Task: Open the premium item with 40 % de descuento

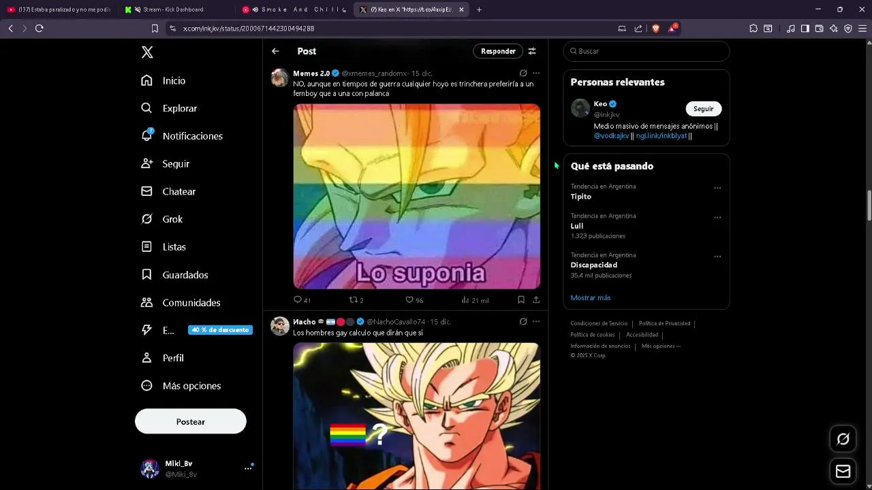Action: tap(196, 330)
